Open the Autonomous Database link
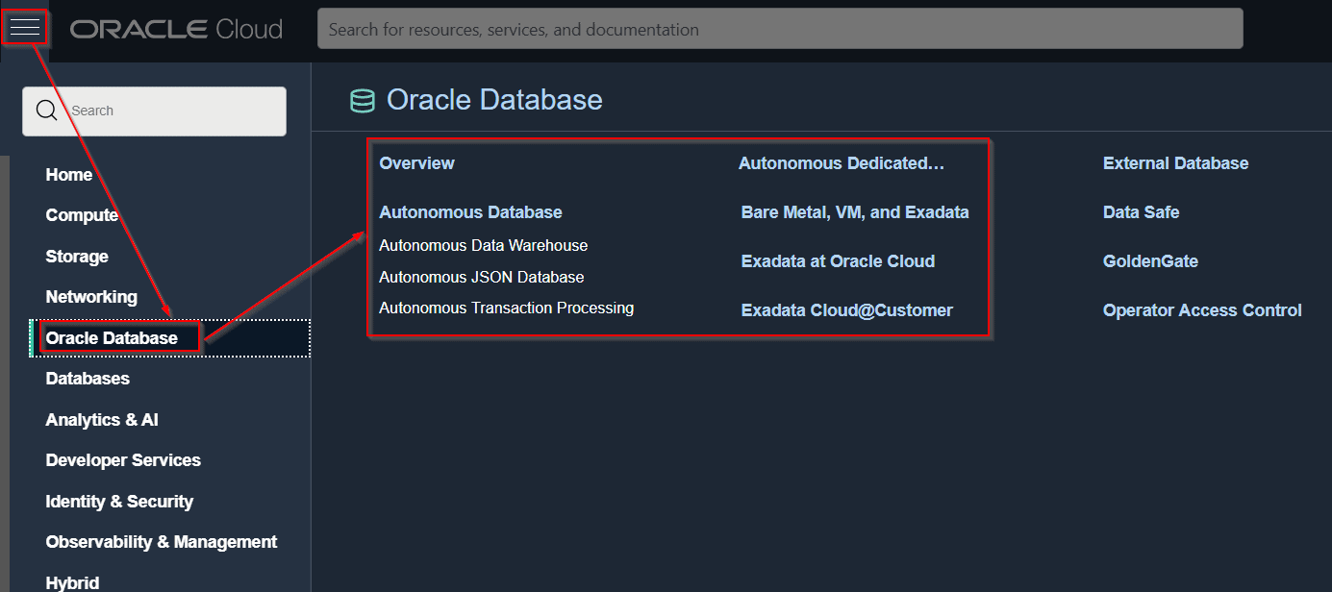Screen dimensions: 1332x592 tap(470, 212)
